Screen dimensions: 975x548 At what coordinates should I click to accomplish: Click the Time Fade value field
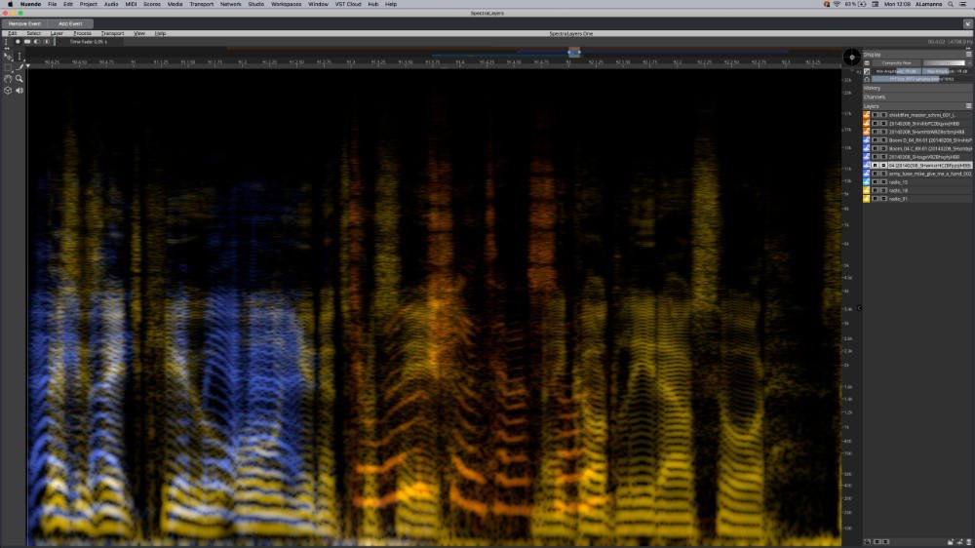coord(89,42)
